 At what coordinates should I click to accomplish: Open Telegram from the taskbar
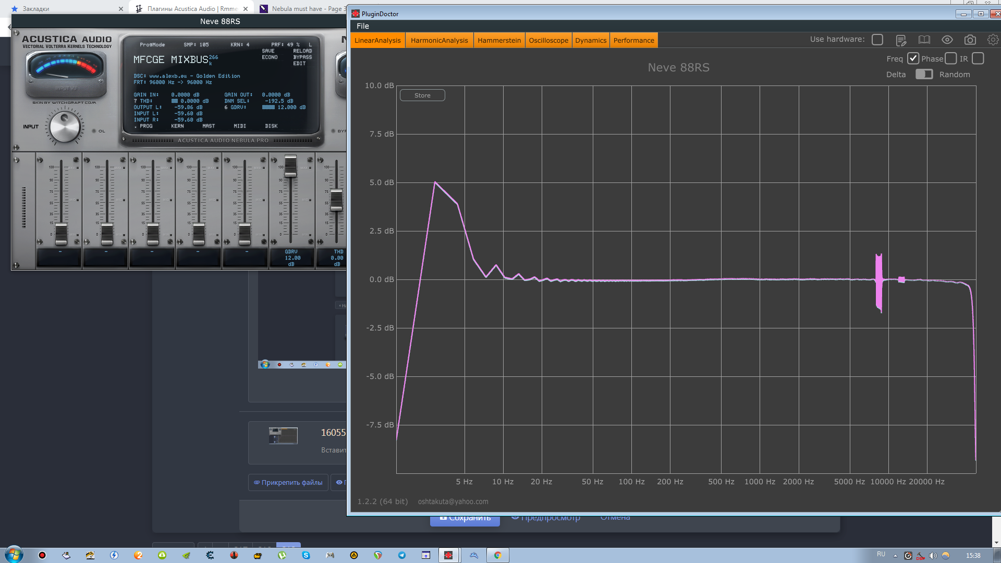(402, 555)
